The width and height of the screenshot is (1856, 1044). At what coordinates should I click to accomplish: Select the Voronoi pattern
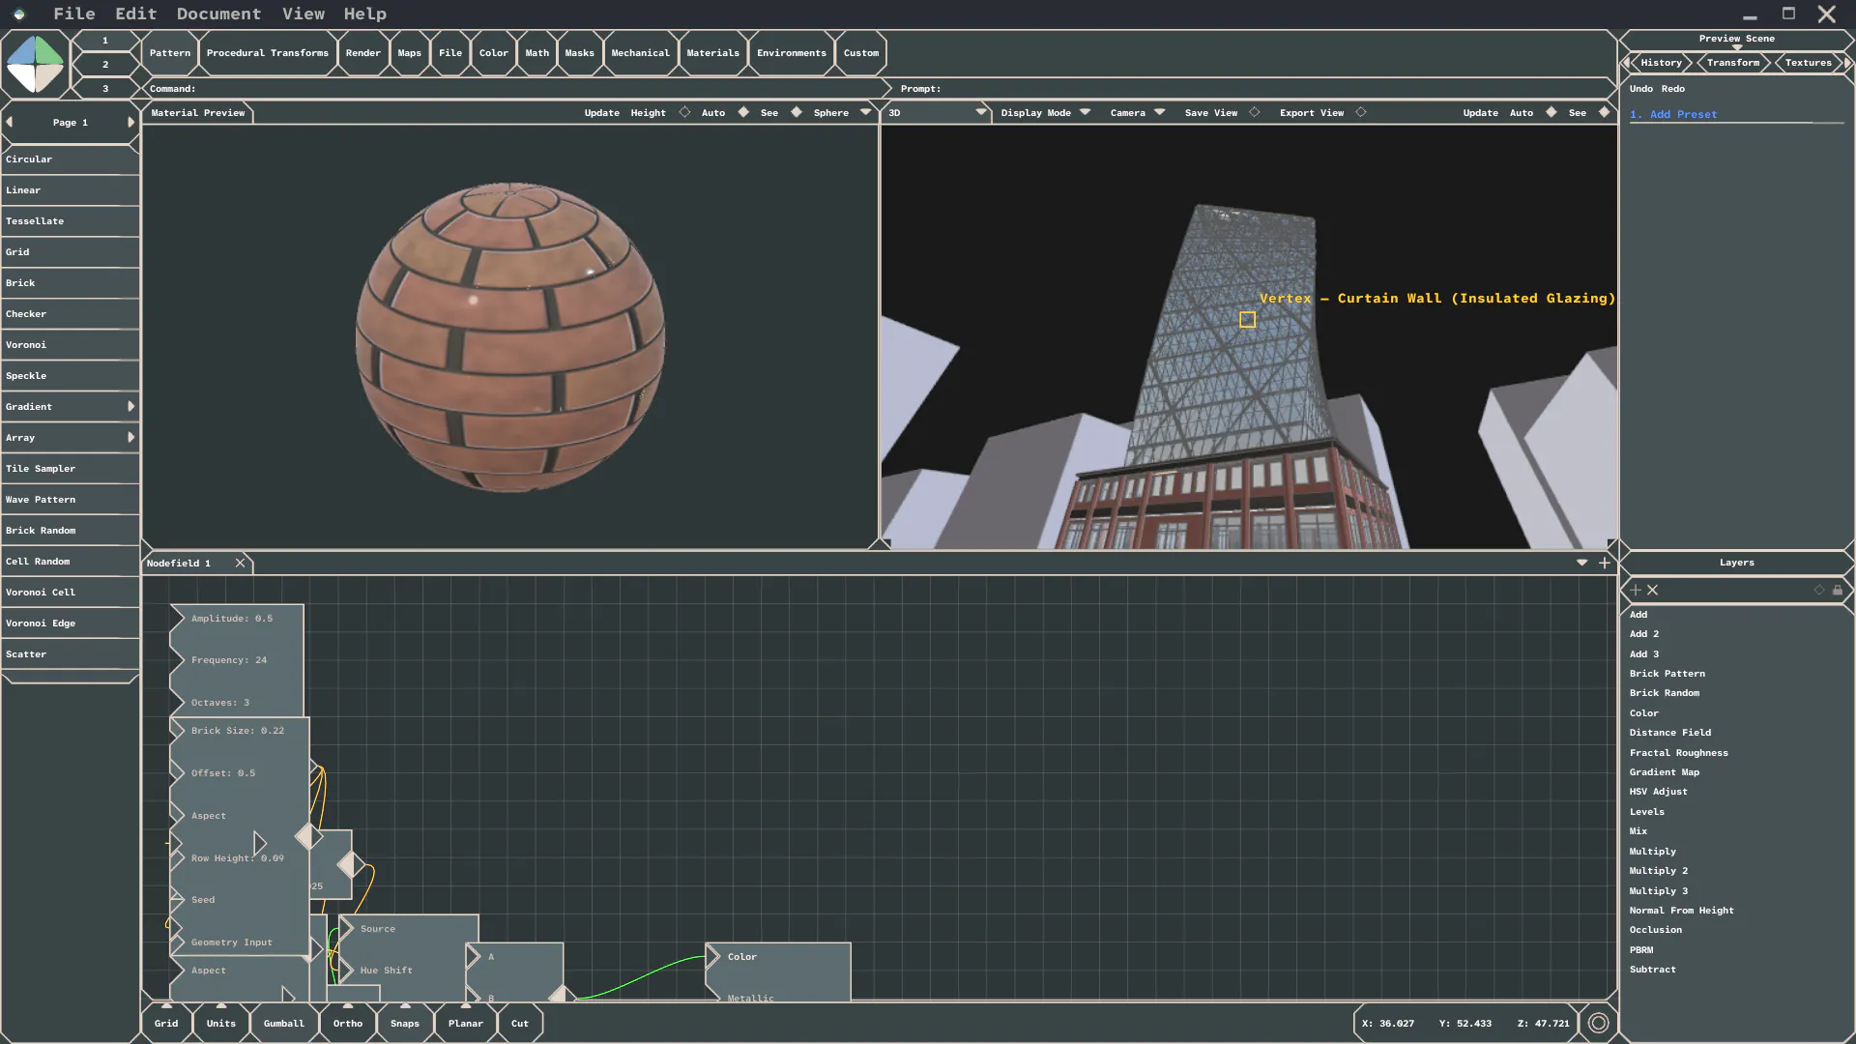pos(71,345)
